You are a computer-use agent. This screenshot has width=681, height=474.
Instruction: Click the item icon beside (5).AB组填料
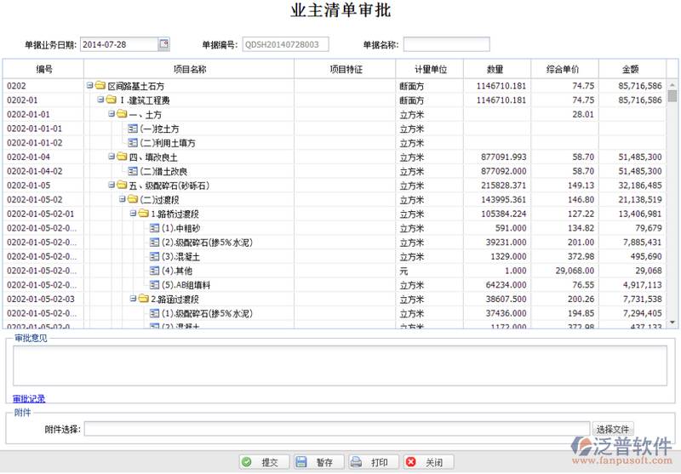[155, 285]
